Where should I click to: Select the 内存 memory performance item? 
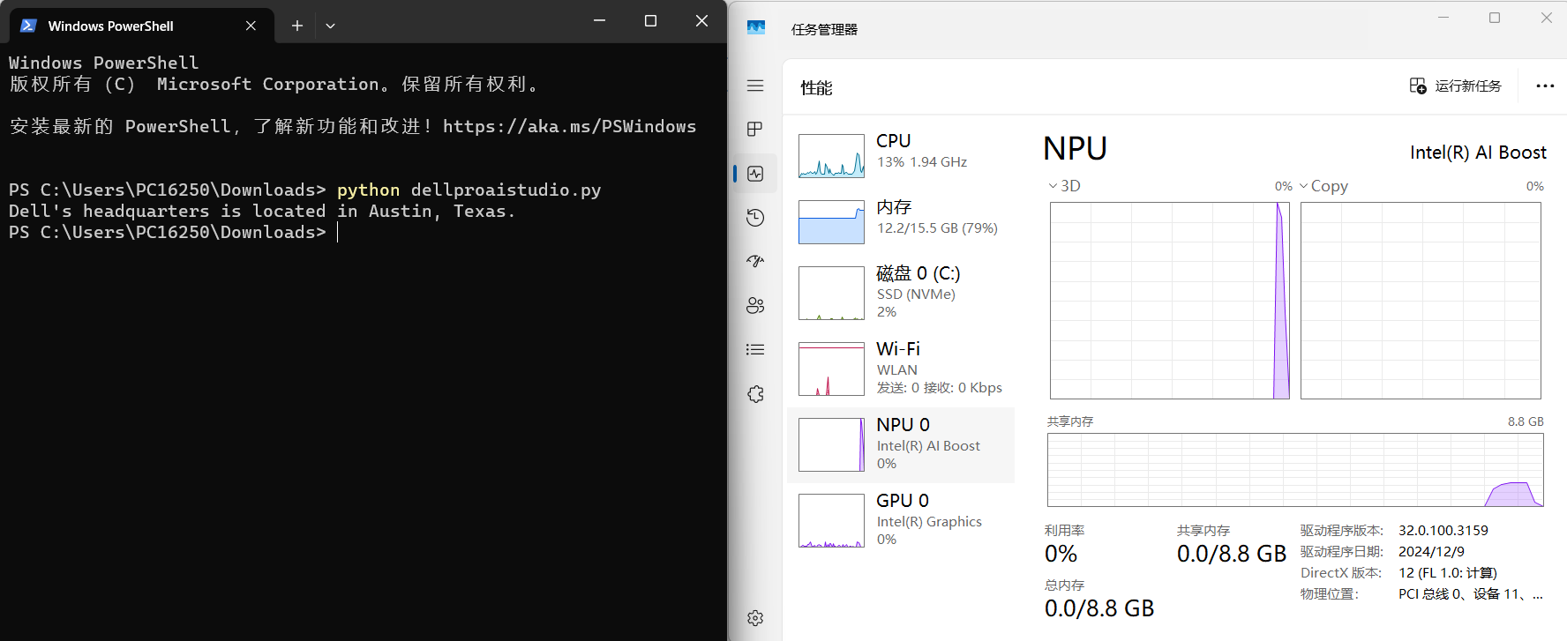901,221
